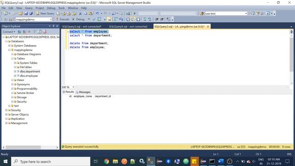Click the Debug button
This screenshot has width=295, height=166.
pyautogui.click(x=78, y=19)
